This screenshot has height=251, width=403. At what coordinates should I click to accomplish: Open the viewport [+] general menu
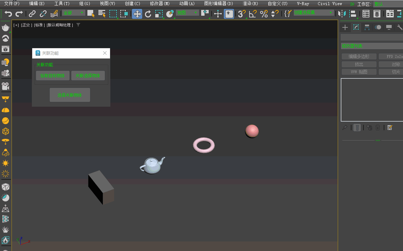click(x=16, y=25)
